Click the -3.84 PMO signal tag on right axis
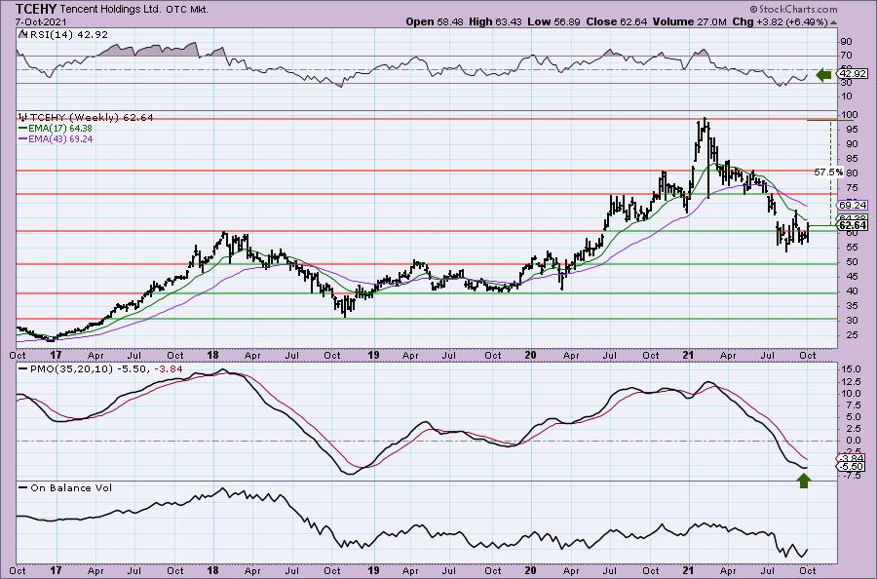This screenshot has height=579, width=877. (x=853, y=458)
